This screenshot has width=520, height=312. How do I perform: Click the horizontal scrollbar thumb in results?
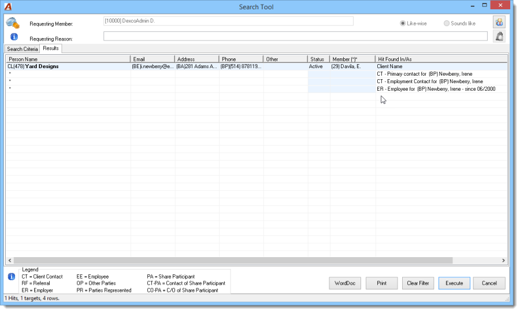tap(233, 261)
